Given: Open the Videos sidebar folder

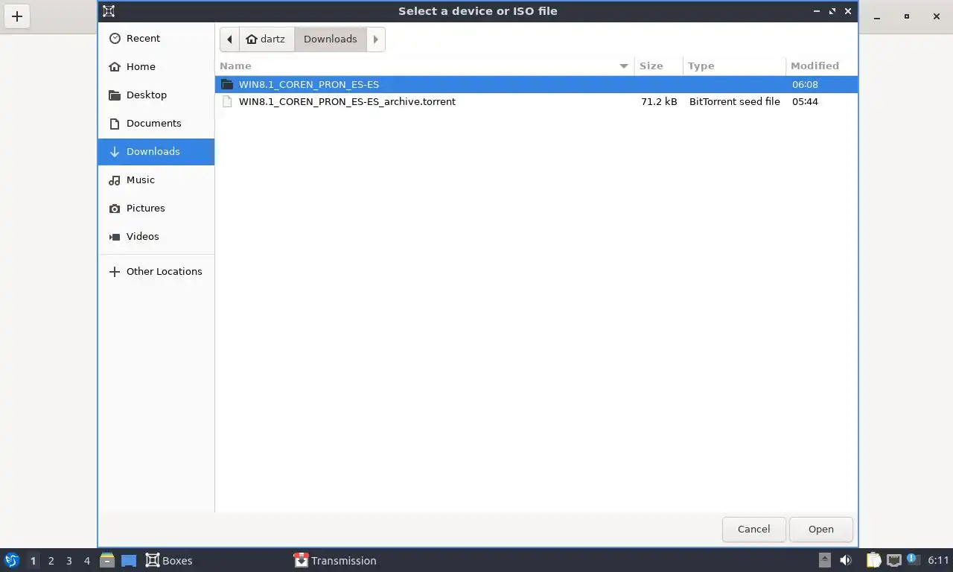Looking at the screenshot, I should (x=156, y=236).
